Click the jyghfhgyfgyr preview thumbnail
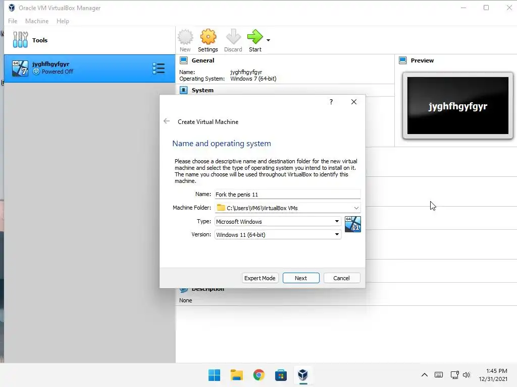Image resolution: width=517 pixels, height=387 pixels. click(x=457, y=106)
